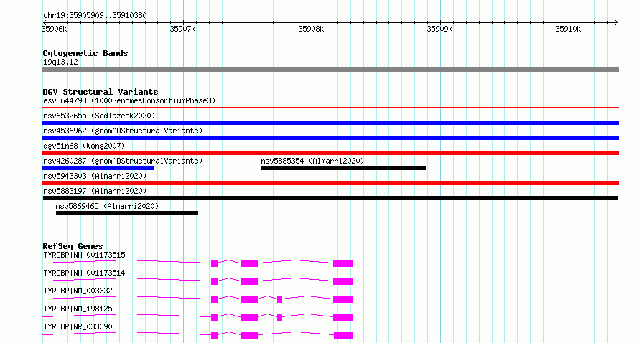The width and height of the screenshot is (639, 343).
Task: Click the small third exon of NM_198125
Action: (x=279, y=317)
